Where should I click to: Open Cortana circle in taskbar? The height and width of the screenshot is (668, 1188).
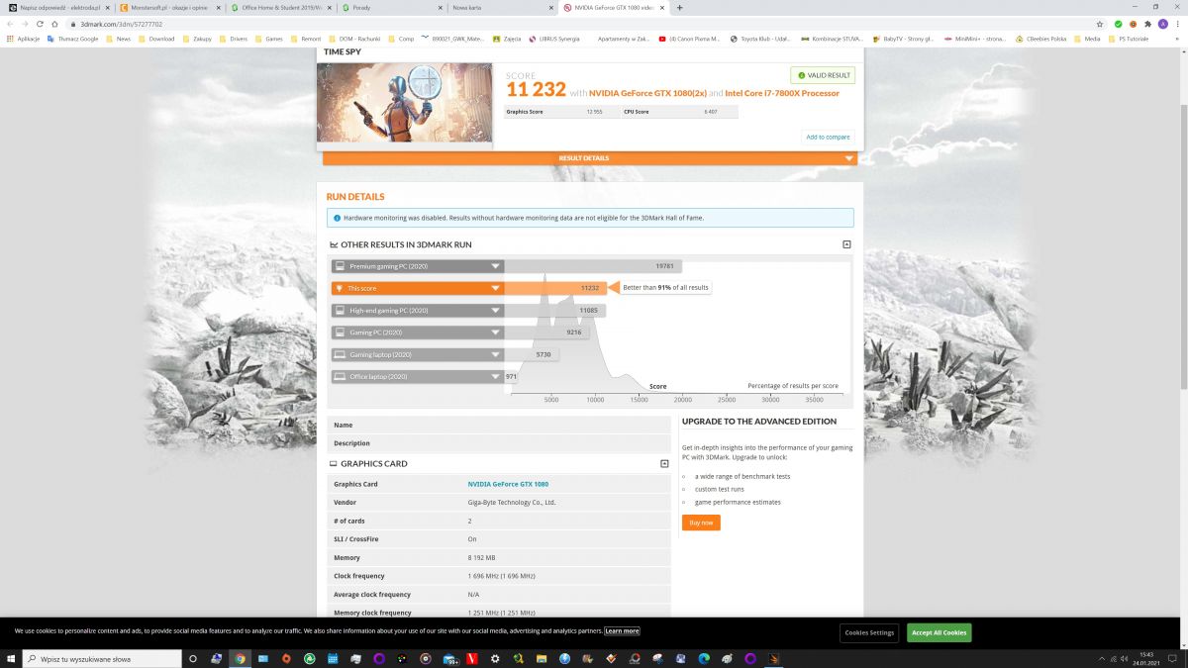tap(193, 658)
